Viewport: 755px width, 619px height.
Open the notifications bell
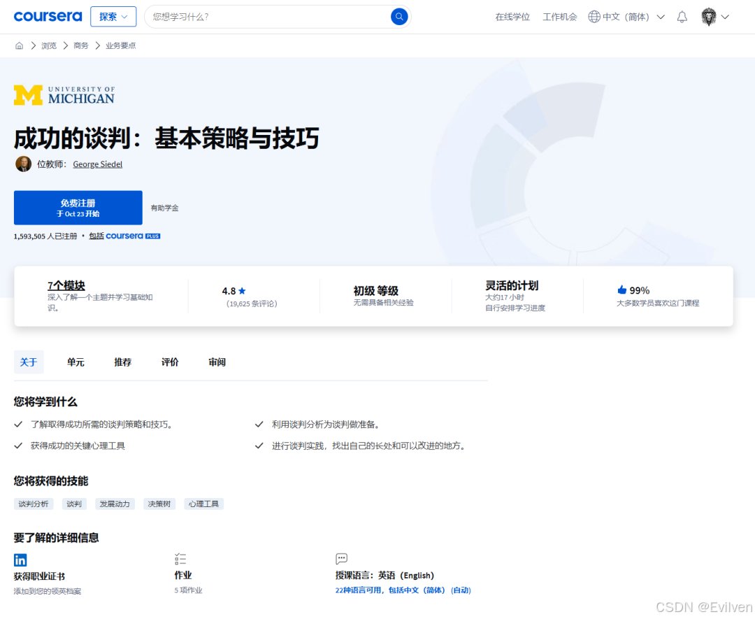pos(682,17)
